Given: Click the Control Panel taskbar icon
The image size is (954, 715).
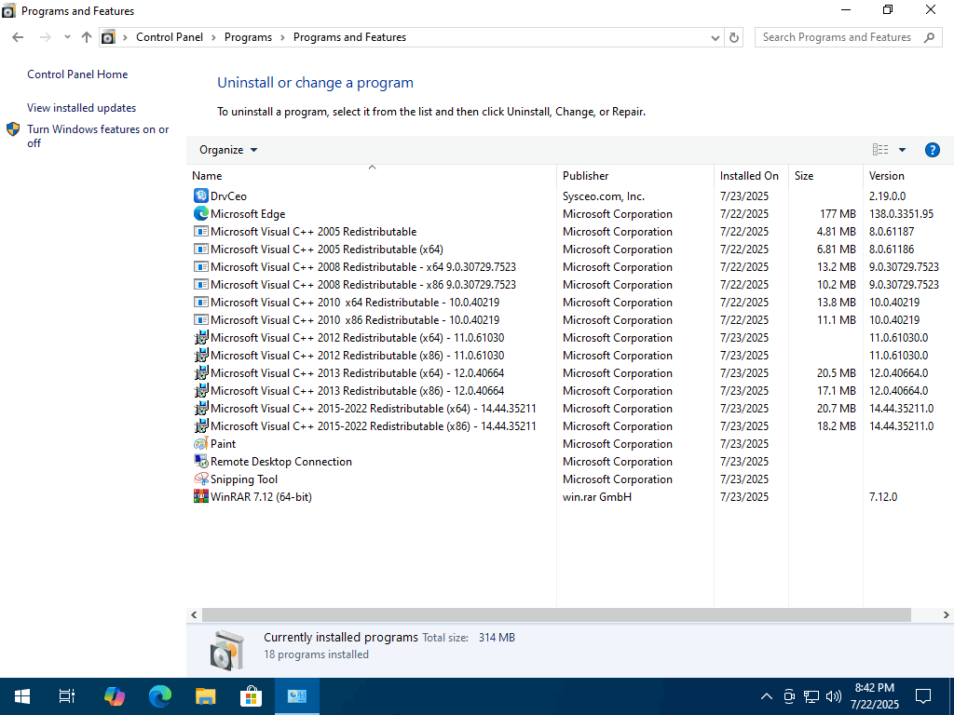Looking at the screenshot, I should [x=297, y=696].
